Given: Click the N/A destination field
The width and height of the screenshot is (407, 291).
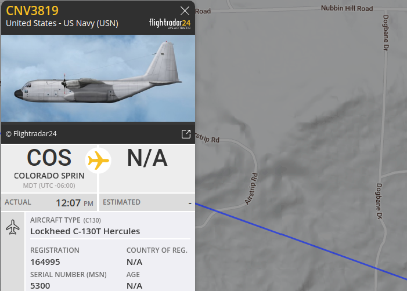Looking at the screenshot, I should (147, 158).
